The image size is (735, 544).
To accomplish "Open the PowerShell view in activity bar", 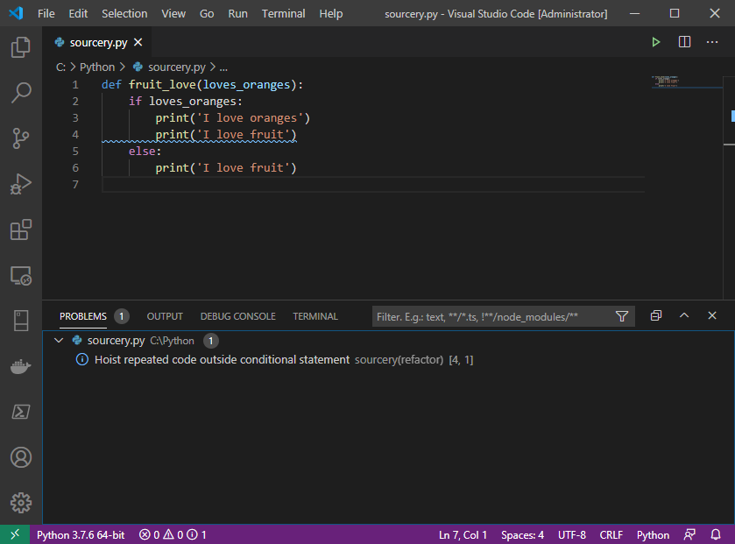I will coord(21,412).
